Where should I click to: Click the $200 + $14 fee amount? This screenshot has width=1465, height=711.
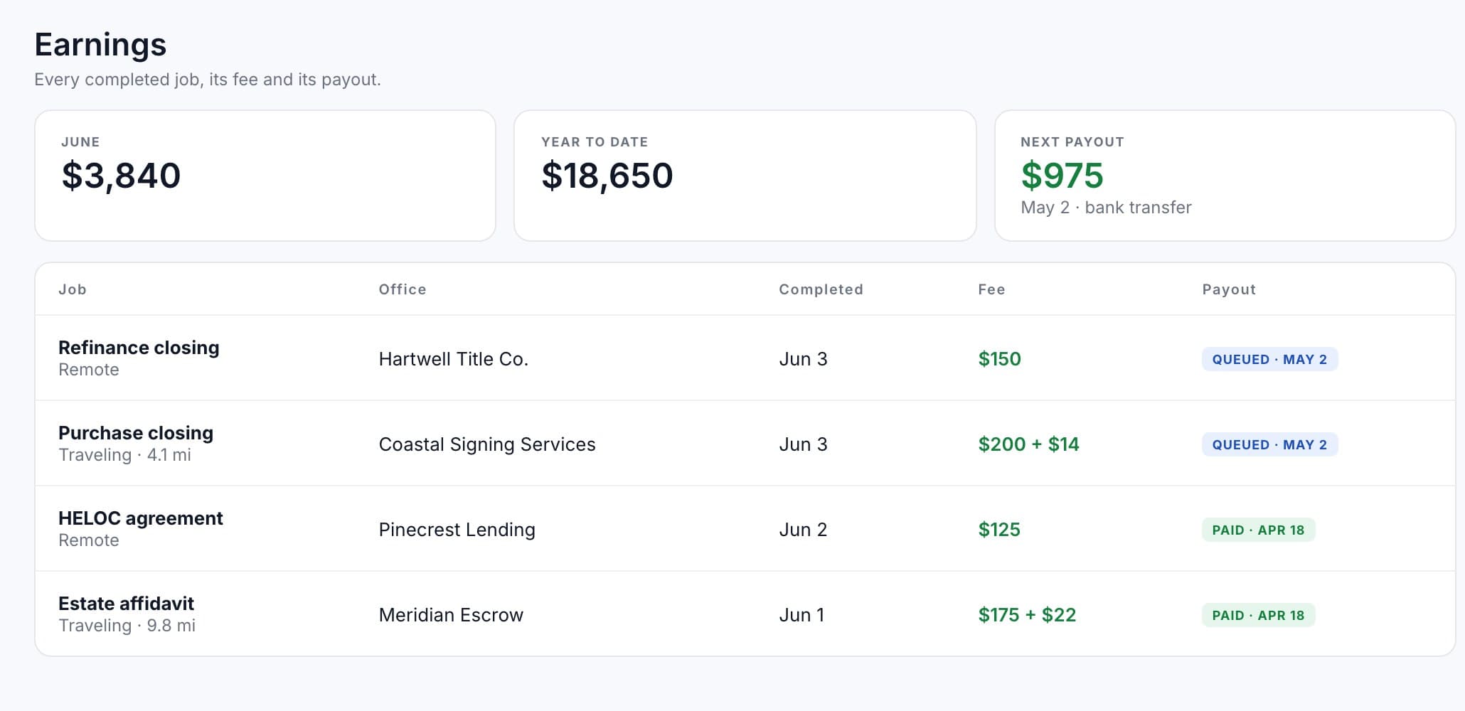[1028, 444]
